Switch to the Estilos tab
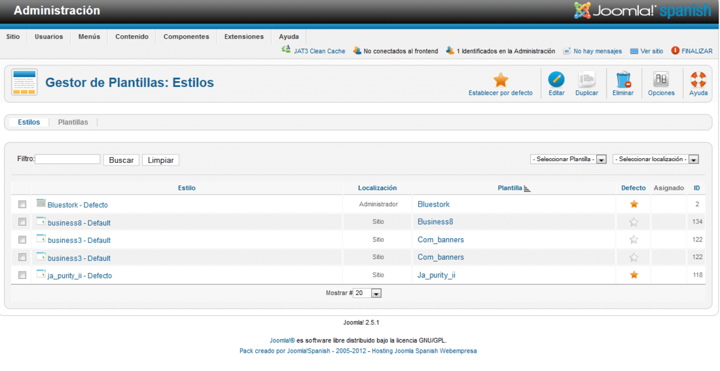This screenshot has width=720, height=371. click(x=29, y=122)
